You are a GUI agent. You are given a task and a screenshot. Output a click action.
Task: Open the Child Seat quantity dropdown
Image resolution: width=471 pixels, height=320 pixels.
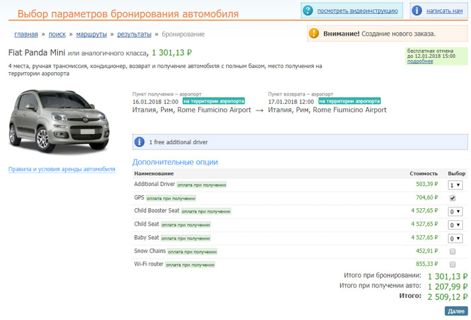(x=455, y=225)
